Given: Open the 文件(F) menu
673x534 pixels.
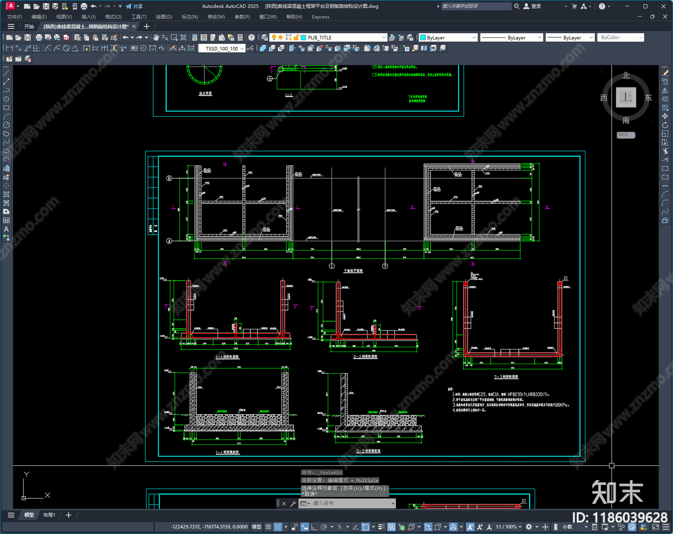Looking at the screenshot, I should [x=14, y=17].
